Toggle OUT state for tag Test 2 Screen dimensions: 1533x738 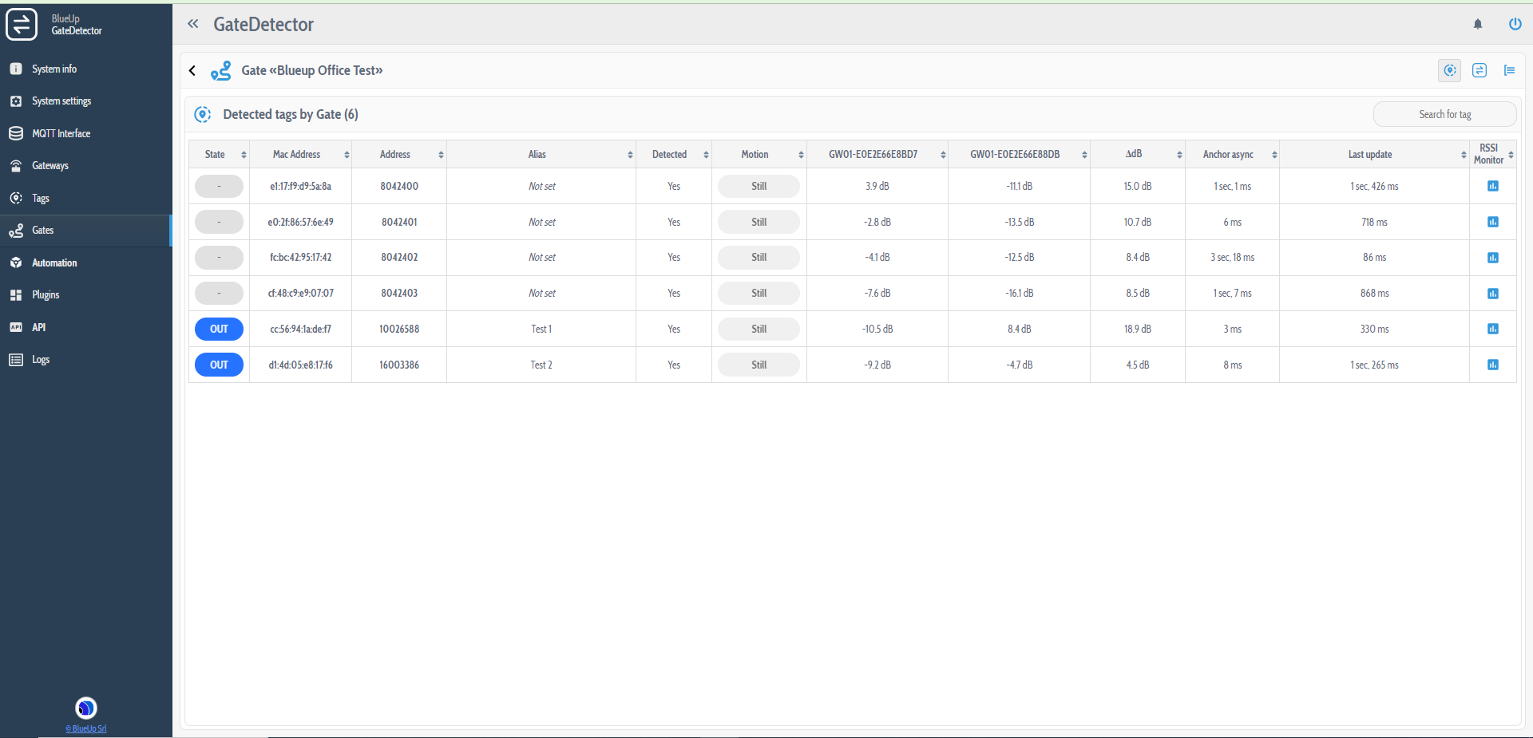coord(219,365)
